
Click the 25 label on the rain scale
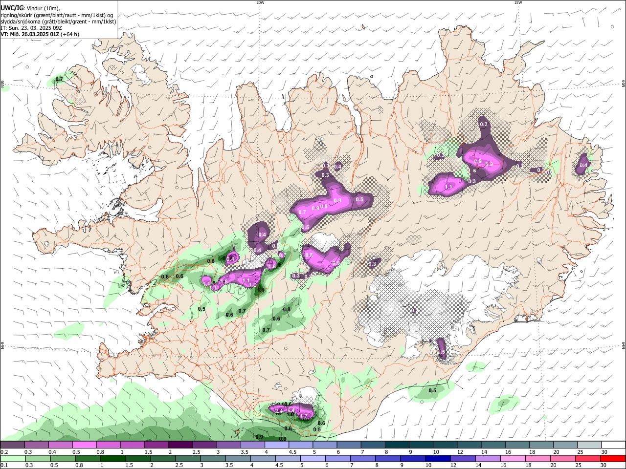pos(580,466)
